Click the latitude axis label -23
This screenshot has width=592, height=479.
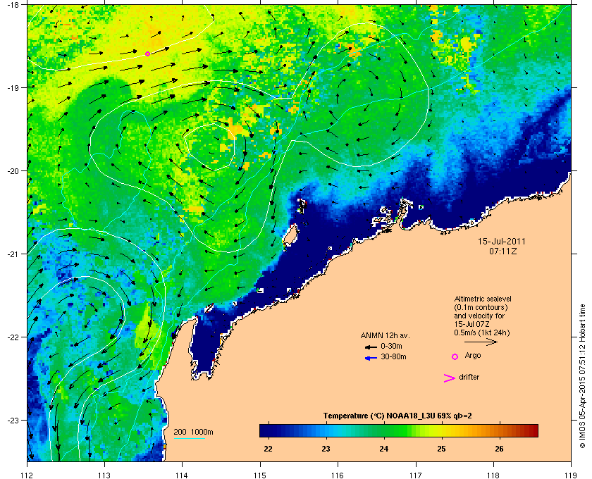click(13, 420)
